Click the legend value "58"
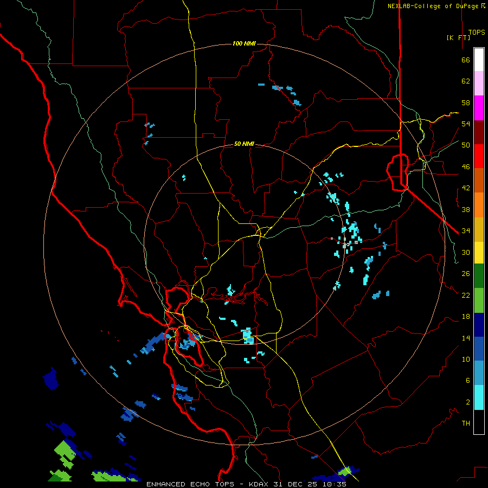The width and height of the screenshot is (488, 488). [466, 102]
